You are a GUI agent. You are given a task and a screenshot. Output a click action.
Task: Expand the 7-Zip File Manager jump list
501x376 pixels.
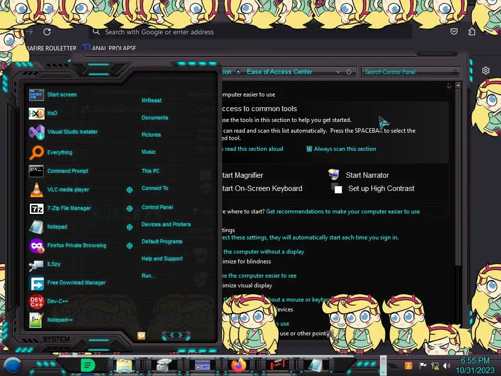pyautogui.click(x=130, y=209)
